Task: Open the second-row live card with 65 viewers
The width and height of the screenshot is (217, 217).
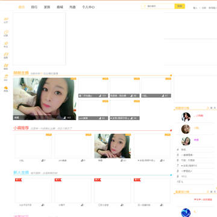Action: tap(93, 110)
